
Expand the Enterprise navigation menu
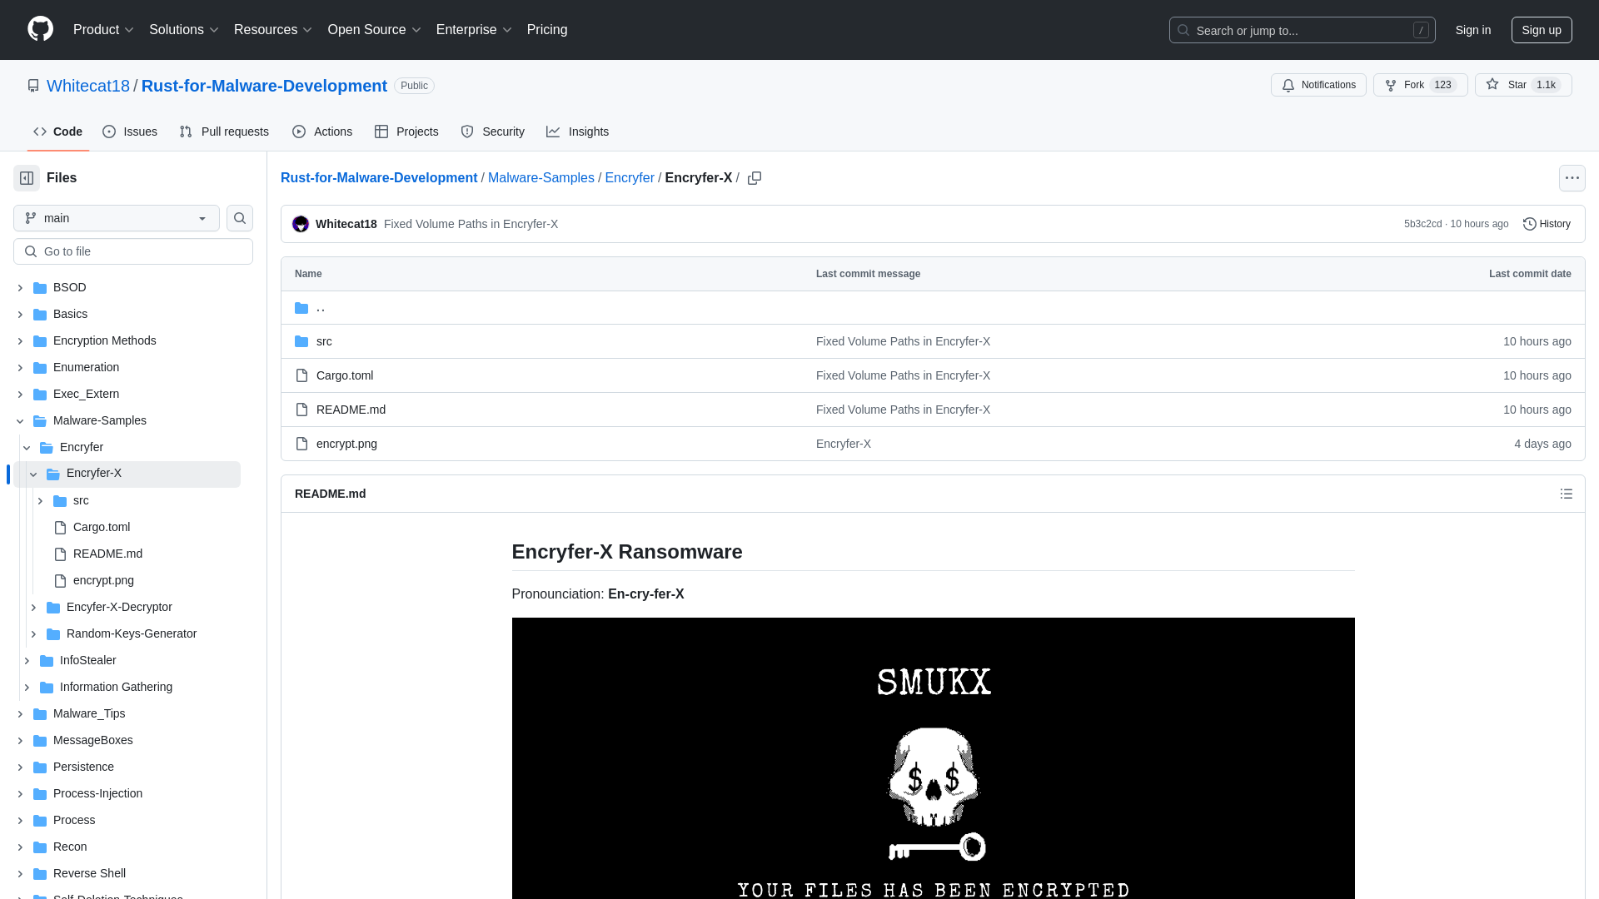coord(474,29)
